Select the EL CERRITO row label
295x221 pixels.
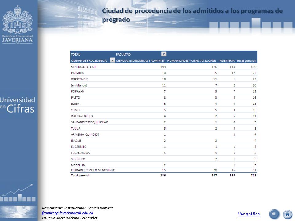tap(78, 147)
